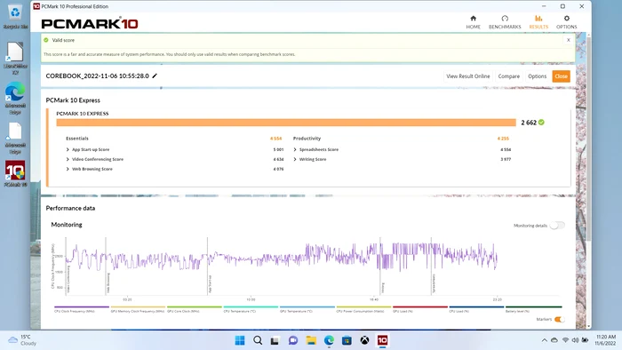Open the Benchmarks gauge icon
This screenshot has height=350, width=622.
tap(505, 19)
